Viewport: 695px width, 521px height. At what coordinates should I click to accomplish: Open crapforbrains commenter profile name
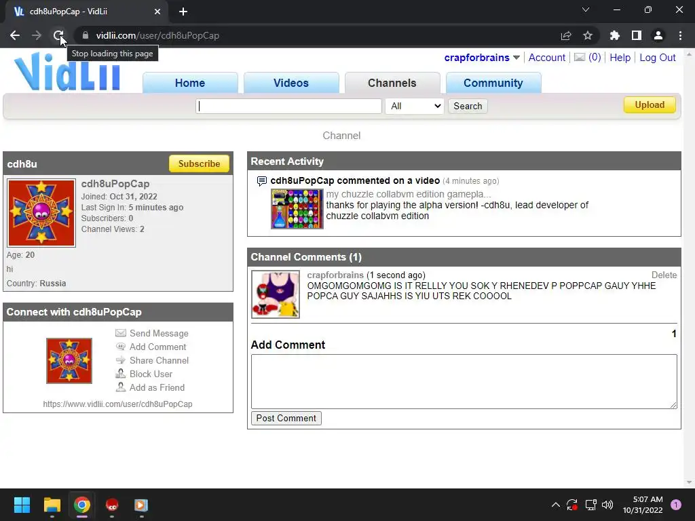[x=335, y=275]
